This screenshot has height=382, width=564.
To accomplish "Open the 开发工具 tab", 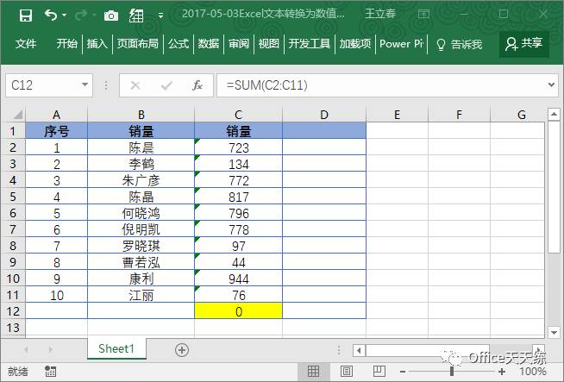I will tap(310, 44).
